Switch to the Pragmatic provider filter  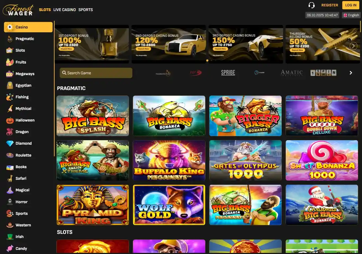pos(24,39)
